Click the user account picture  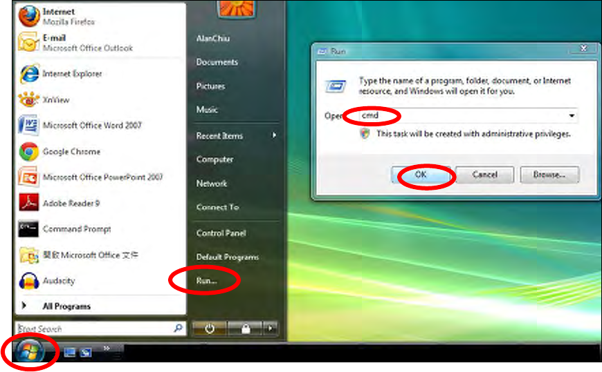236,8
